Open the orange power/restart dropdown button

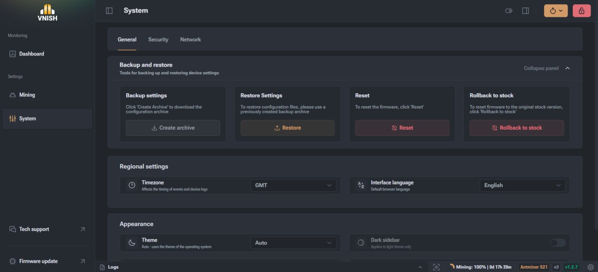coord(556,11)
